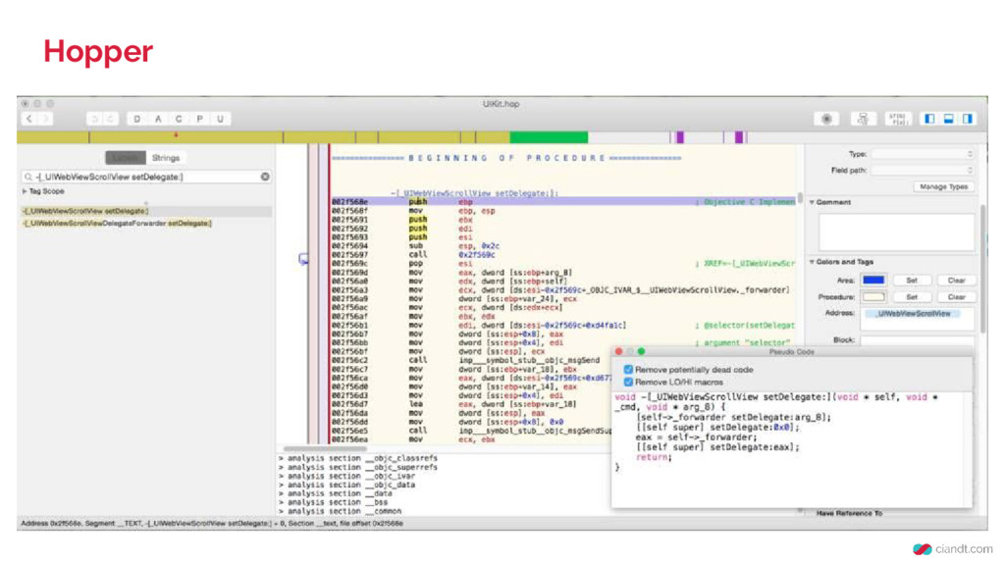Navigate forward with the right arrow button
The image size is (1005, 565).
45,119
